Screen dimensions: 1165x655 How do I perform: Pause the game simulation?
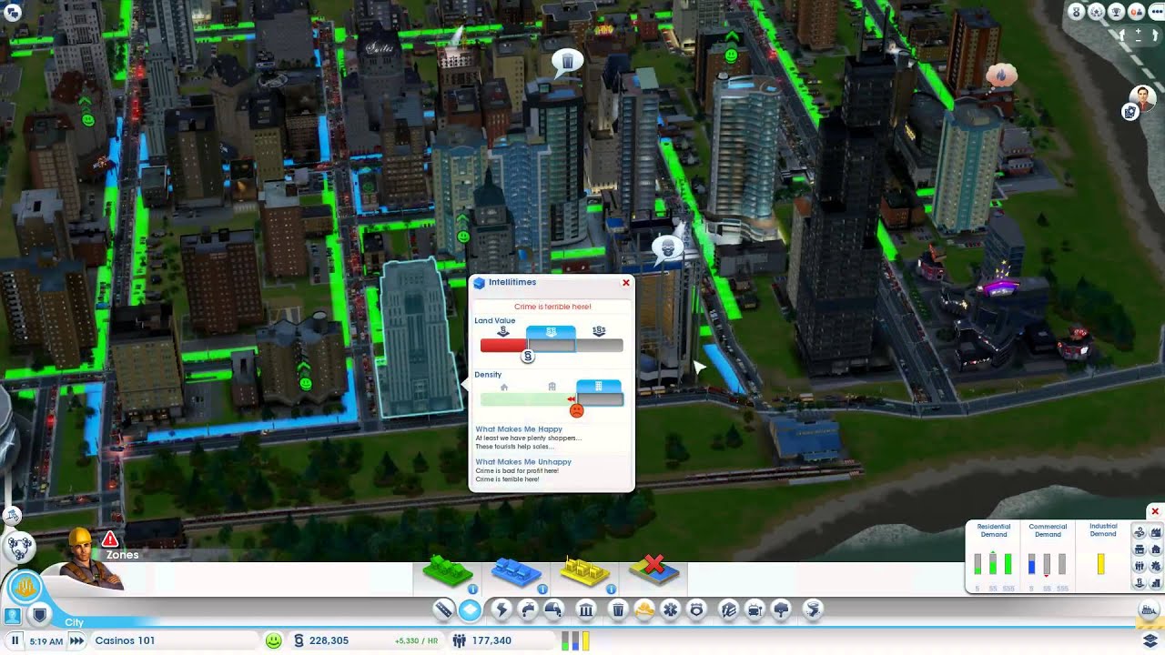point(15,640)
